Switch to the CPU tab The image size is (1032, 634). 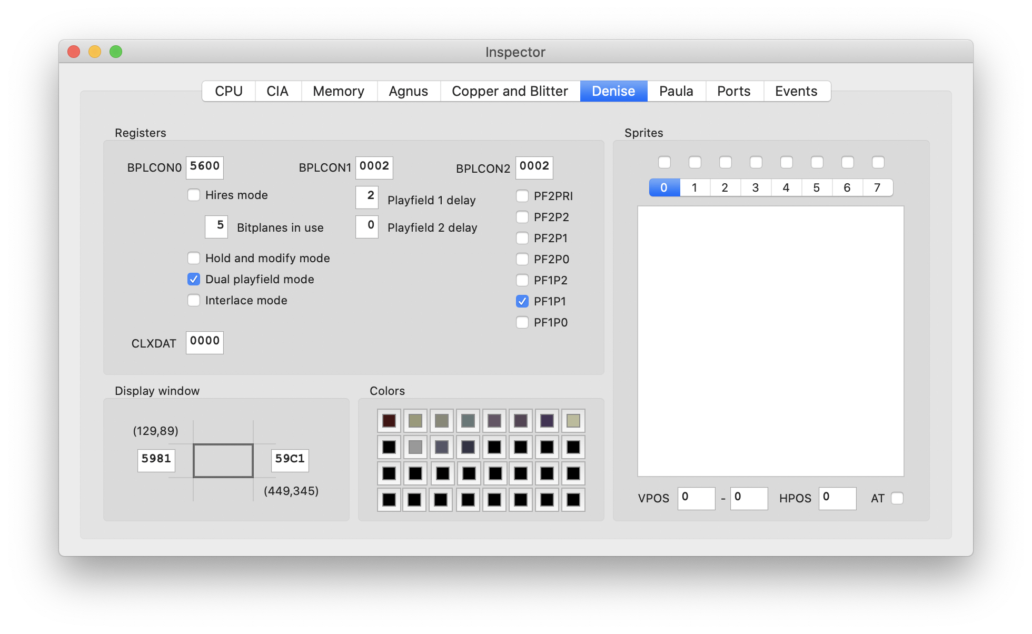tap(229, 91)
